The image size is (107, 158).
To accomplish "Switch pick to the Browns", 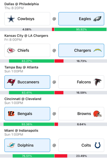I will (x=81, y=114).
